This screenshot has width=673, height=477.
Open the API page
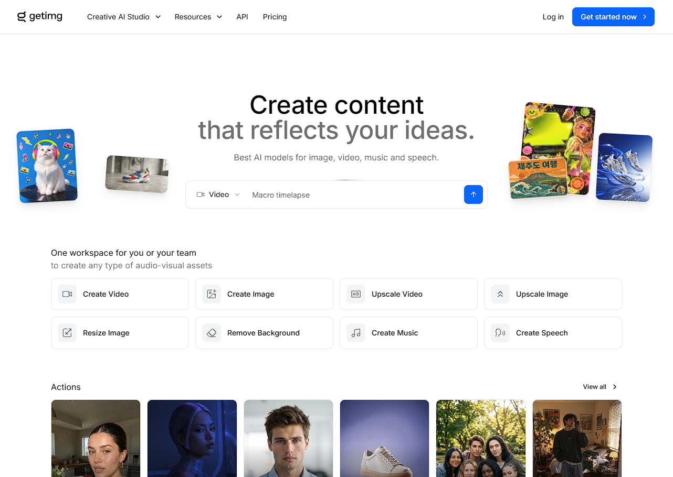[242, 17]
